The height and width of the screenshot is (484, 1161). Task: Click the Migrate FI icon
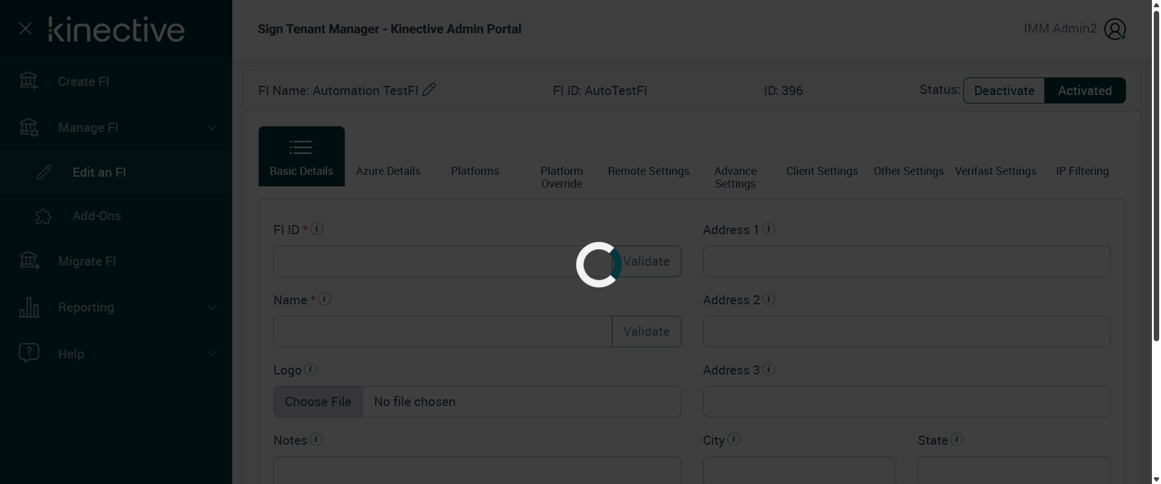(29, 261)
